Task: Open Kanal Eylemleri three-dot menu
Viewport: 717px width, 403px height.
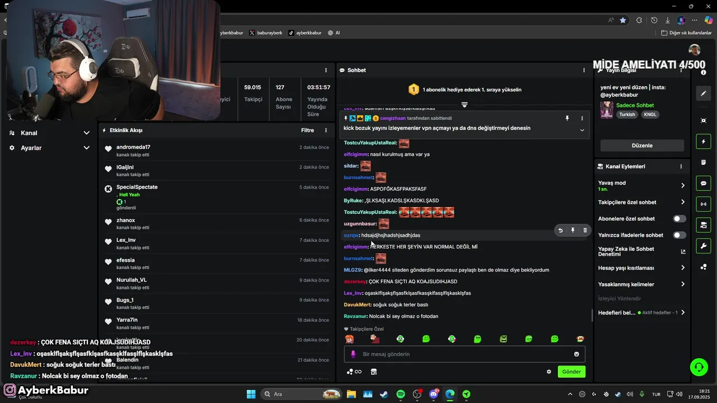Action: 681,167
